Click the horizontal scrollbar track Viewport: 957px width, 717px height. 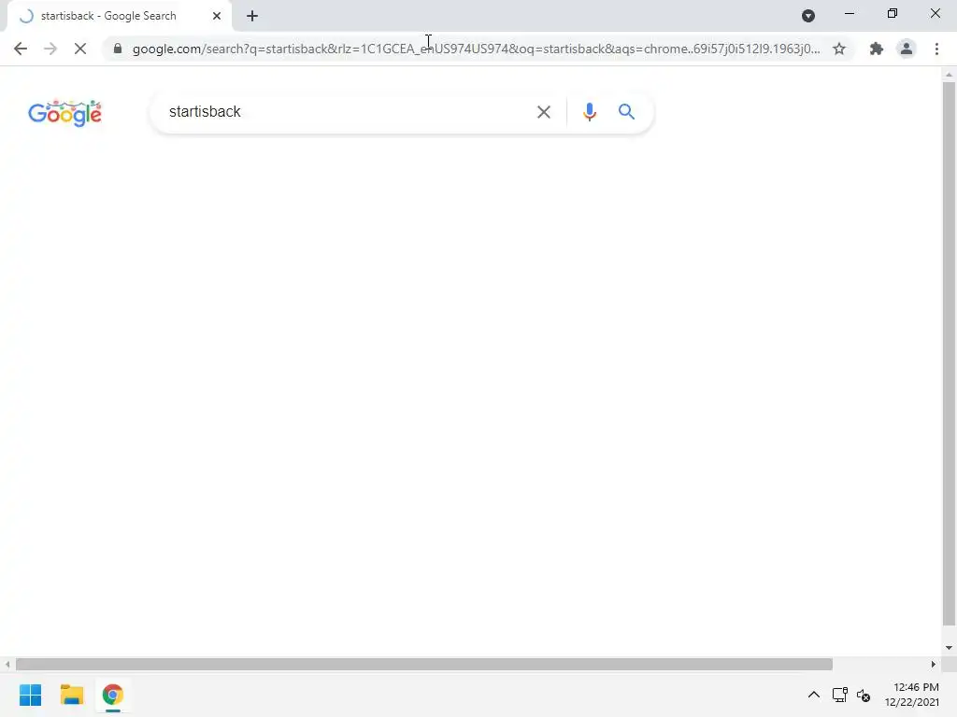tap(882, 664)
